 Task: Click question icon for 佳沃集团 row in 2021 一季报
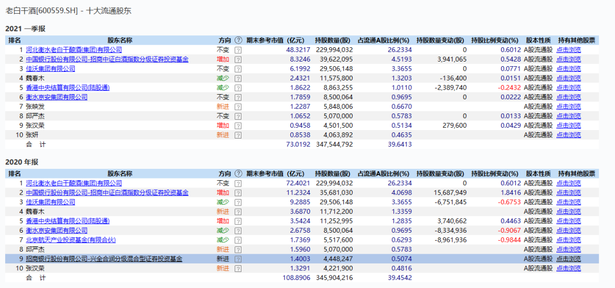coord(238,69)
